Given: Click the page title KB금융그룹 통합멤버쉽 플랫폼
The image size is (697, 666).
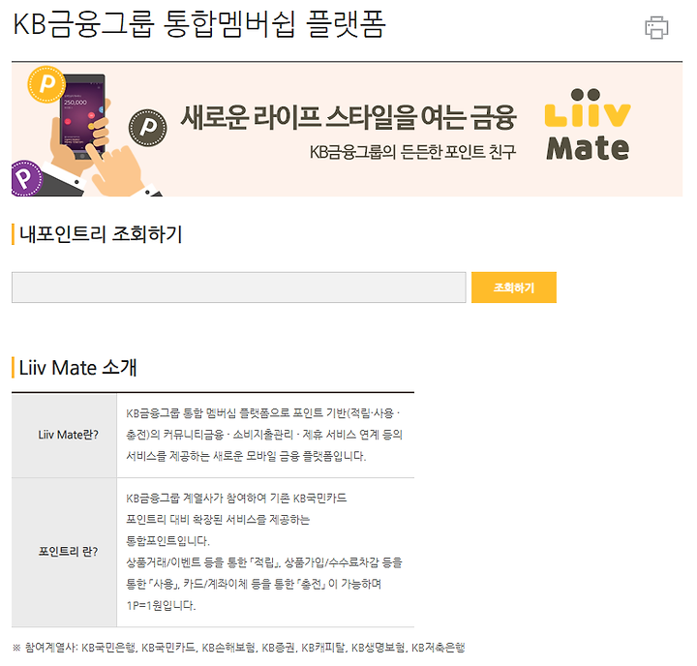Looking at the screenshot, I should click(199, 24).
